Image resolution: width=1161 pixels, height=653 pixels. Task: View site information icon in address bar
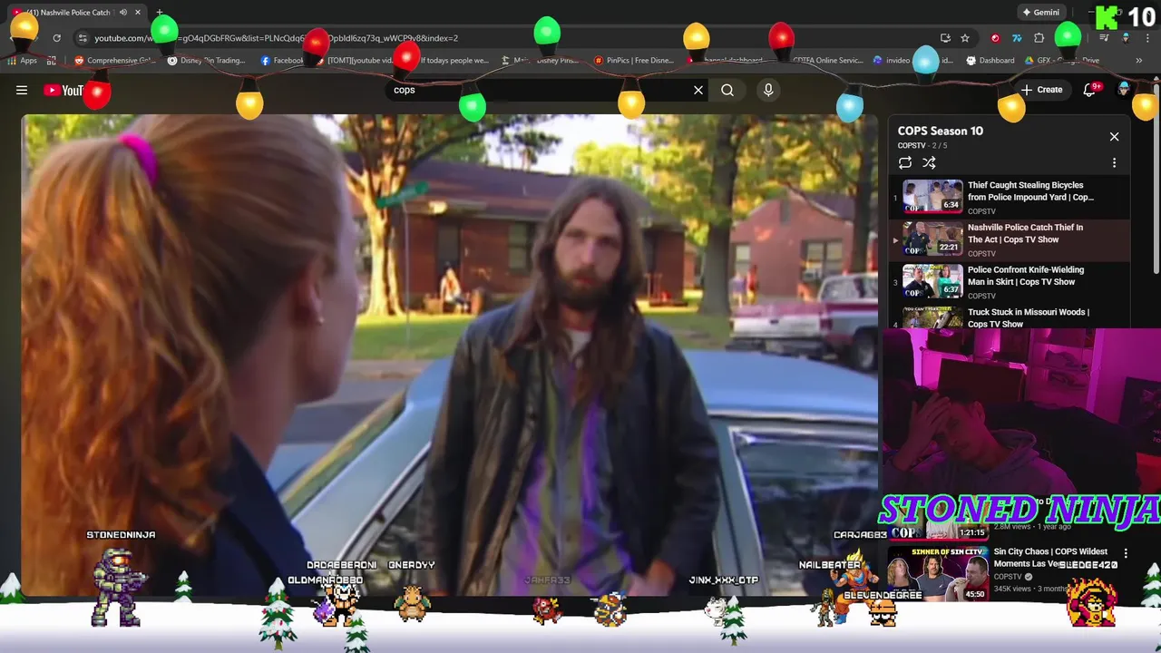click(x=83, y=38)
